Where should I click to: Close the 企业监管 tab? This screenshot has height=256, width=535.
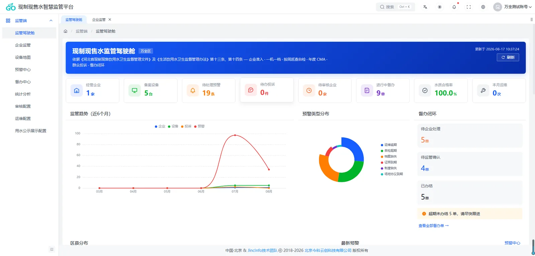(x=110, y=20)
